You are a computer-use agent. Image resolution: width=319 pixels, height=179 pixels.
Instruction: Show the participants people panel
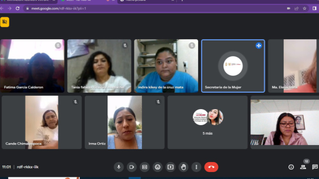click(x=303, y=167)
